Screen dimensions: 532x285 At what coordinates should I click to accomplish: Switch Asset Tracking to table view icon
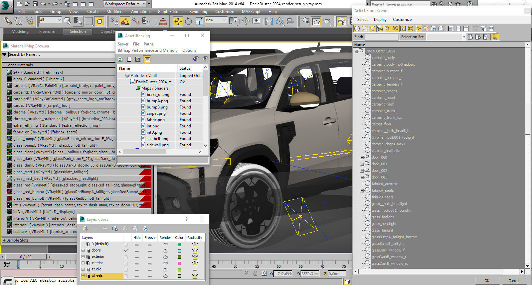tap(147, 59)
